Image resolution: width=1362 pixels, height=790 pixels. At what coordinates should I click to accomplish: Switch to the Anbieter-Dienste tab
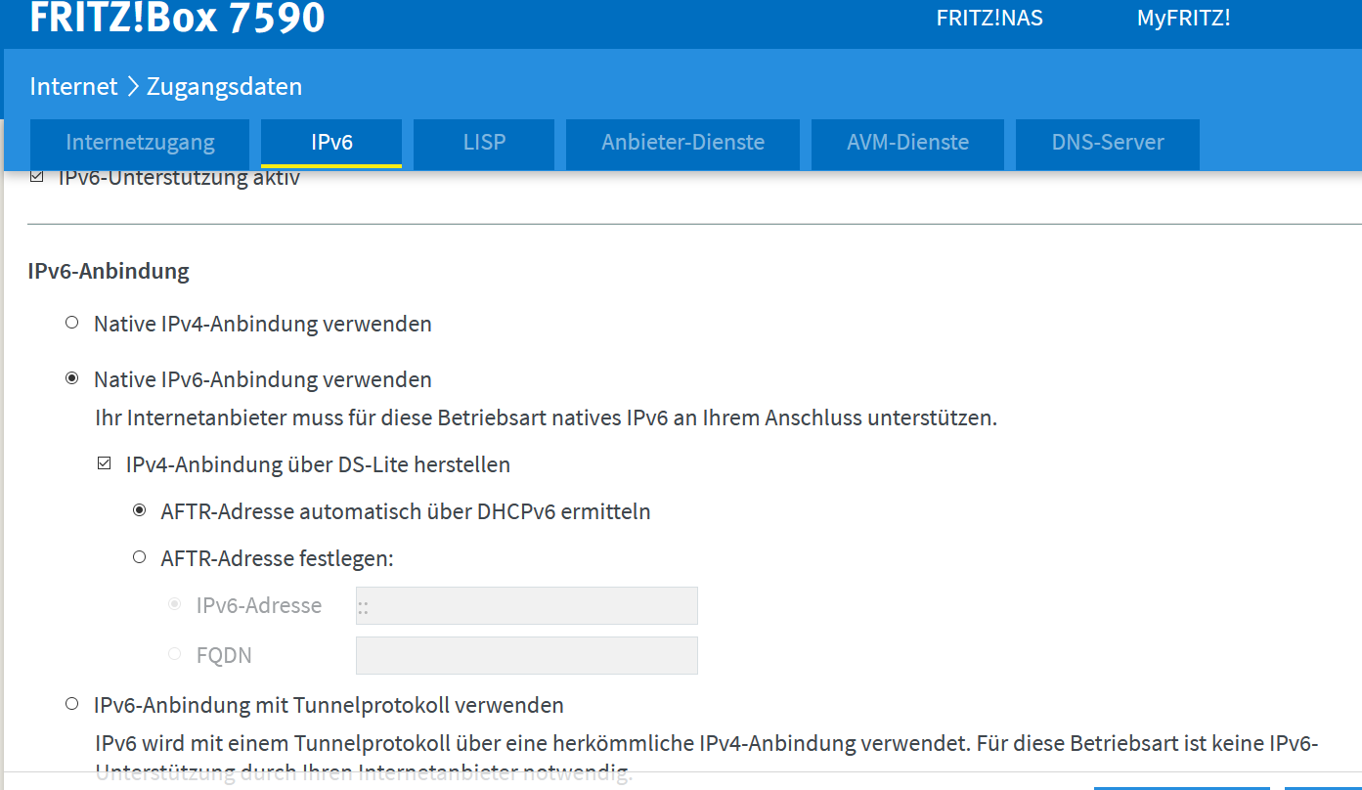[x=682, y=143]
